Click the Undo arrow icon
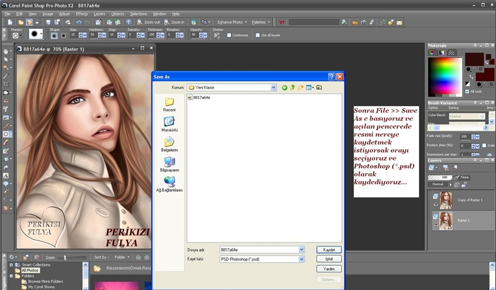 [x=79, y=22]
